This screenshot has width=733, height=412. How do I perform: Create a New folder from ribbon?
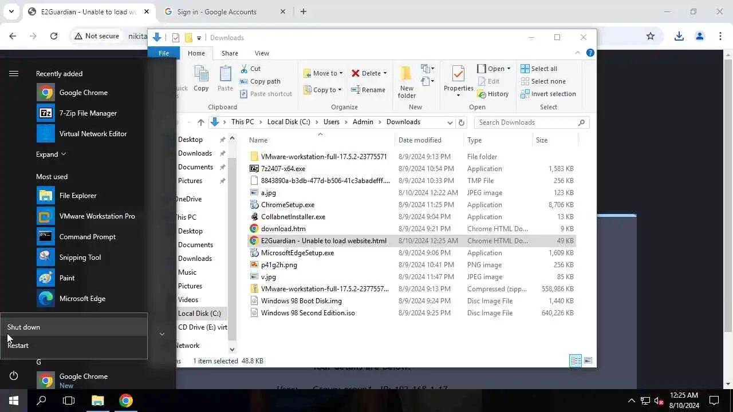tap(407, 82)
